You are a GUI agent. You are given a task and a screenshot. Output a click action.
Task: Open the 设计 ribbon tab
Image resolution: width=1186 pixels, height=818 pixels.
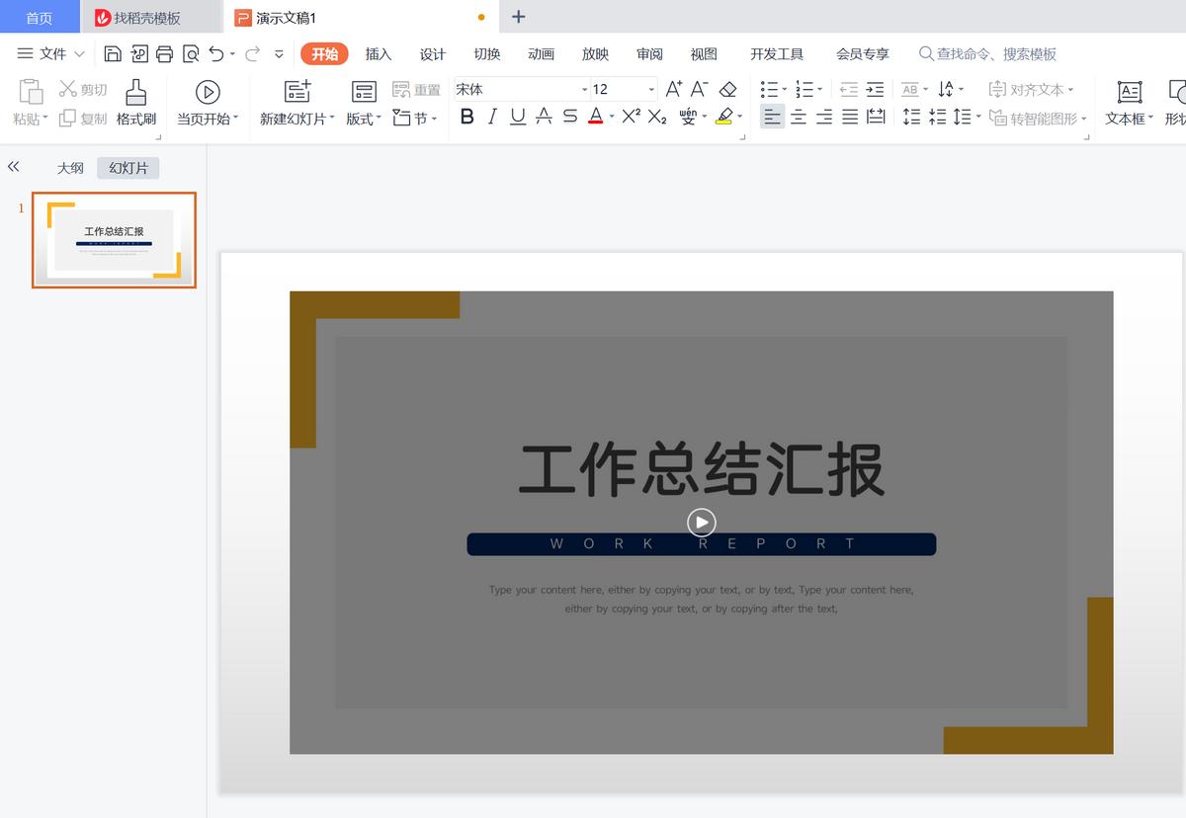pyautogui.click(x=432, y=54)
